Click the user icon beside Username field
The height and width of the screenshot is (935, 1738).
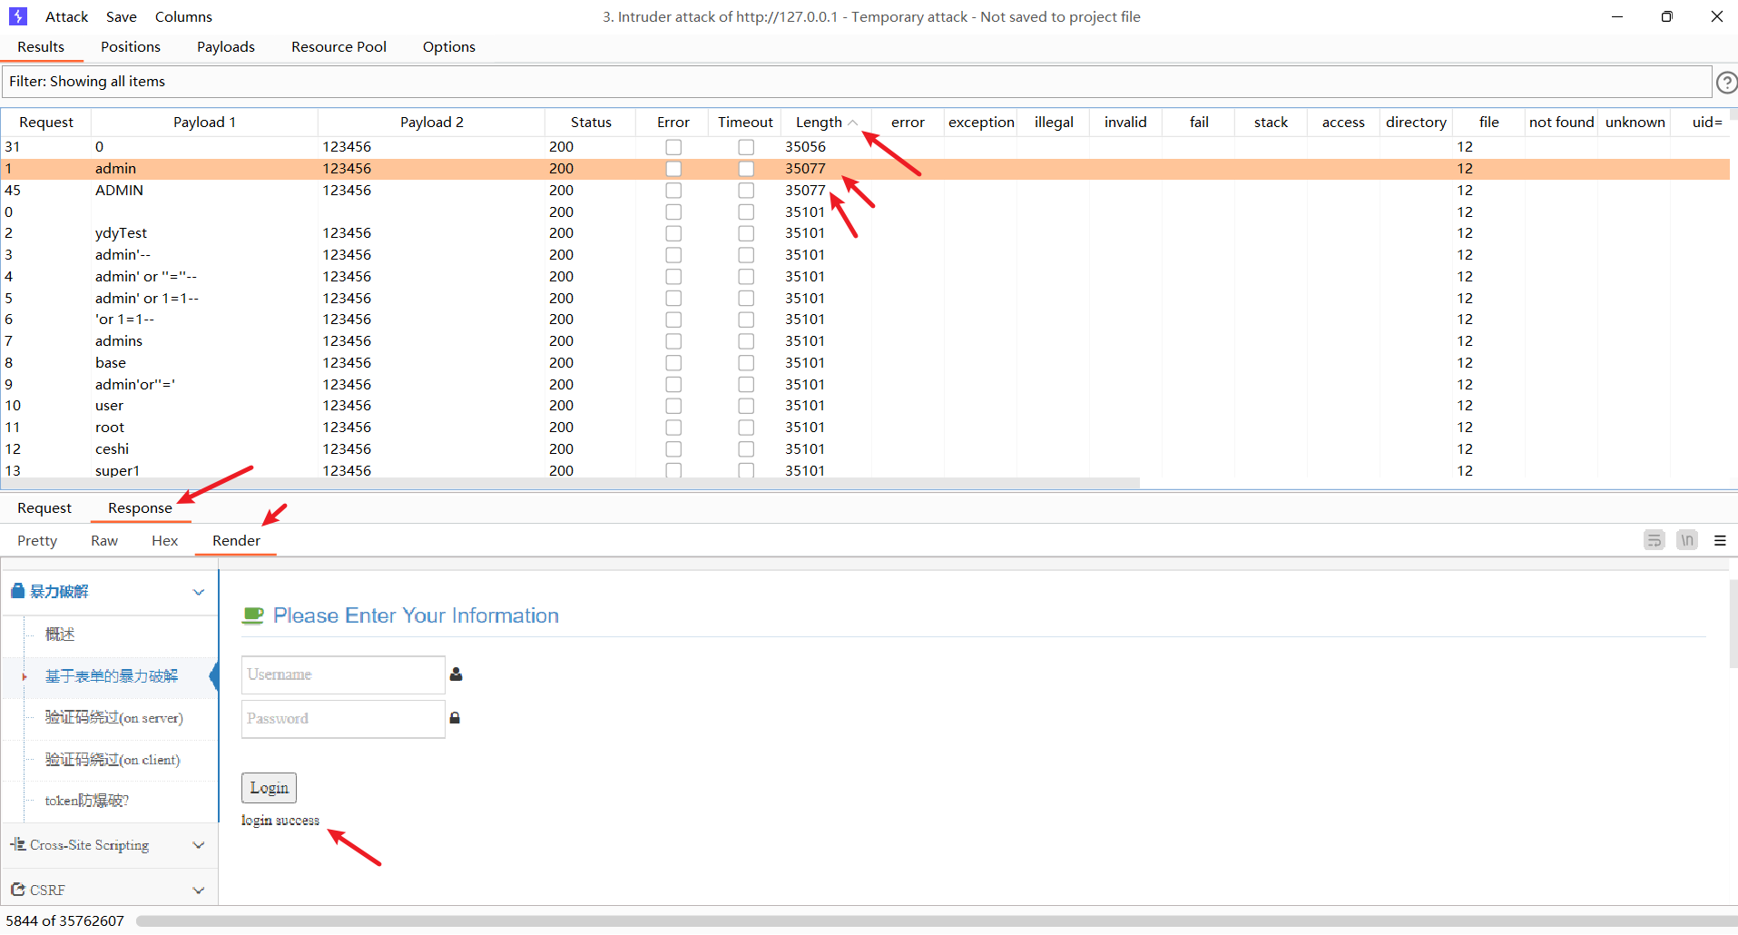point(457,674)
